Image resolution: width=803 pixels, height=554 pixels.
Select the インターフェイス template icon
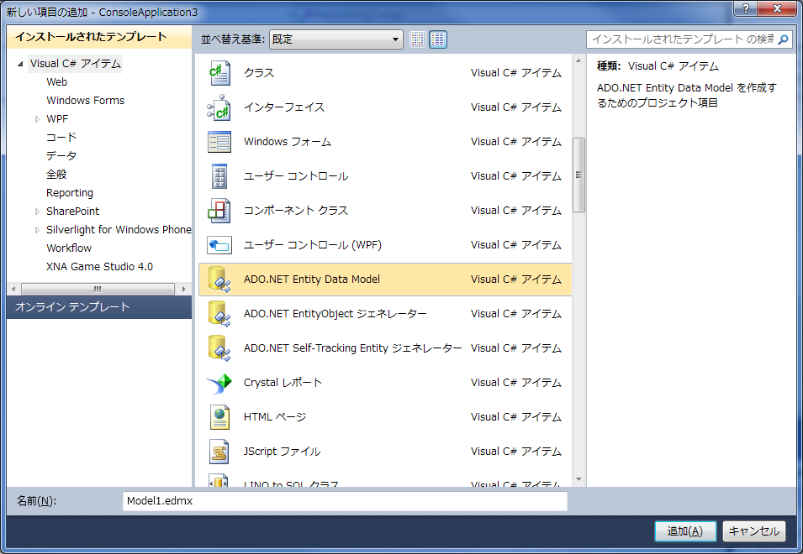[x=219, y=107]
